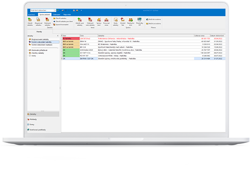Click the Založit verzi zakázky icon
Image resolution: width=251 pixels, height=174 pixels.
pos(80,20)
